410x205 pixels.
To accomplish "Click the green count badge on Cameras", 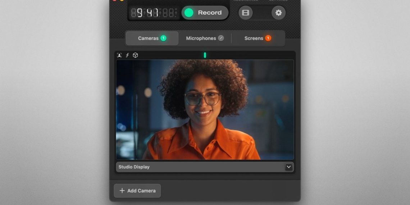I will point(163,38).
